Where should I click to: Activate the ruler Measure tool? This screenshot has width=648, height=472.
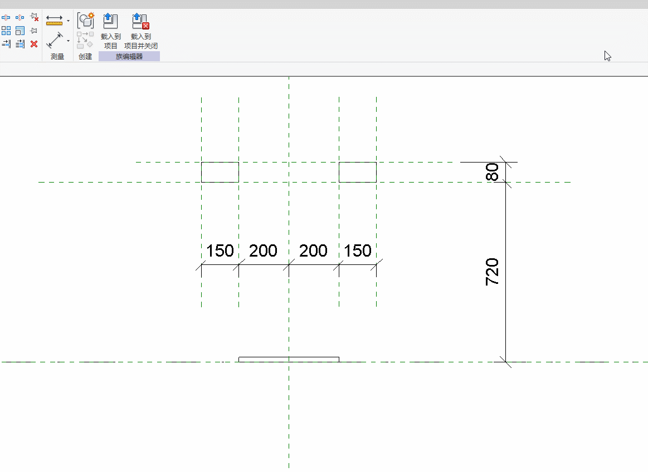click(54, 20)
